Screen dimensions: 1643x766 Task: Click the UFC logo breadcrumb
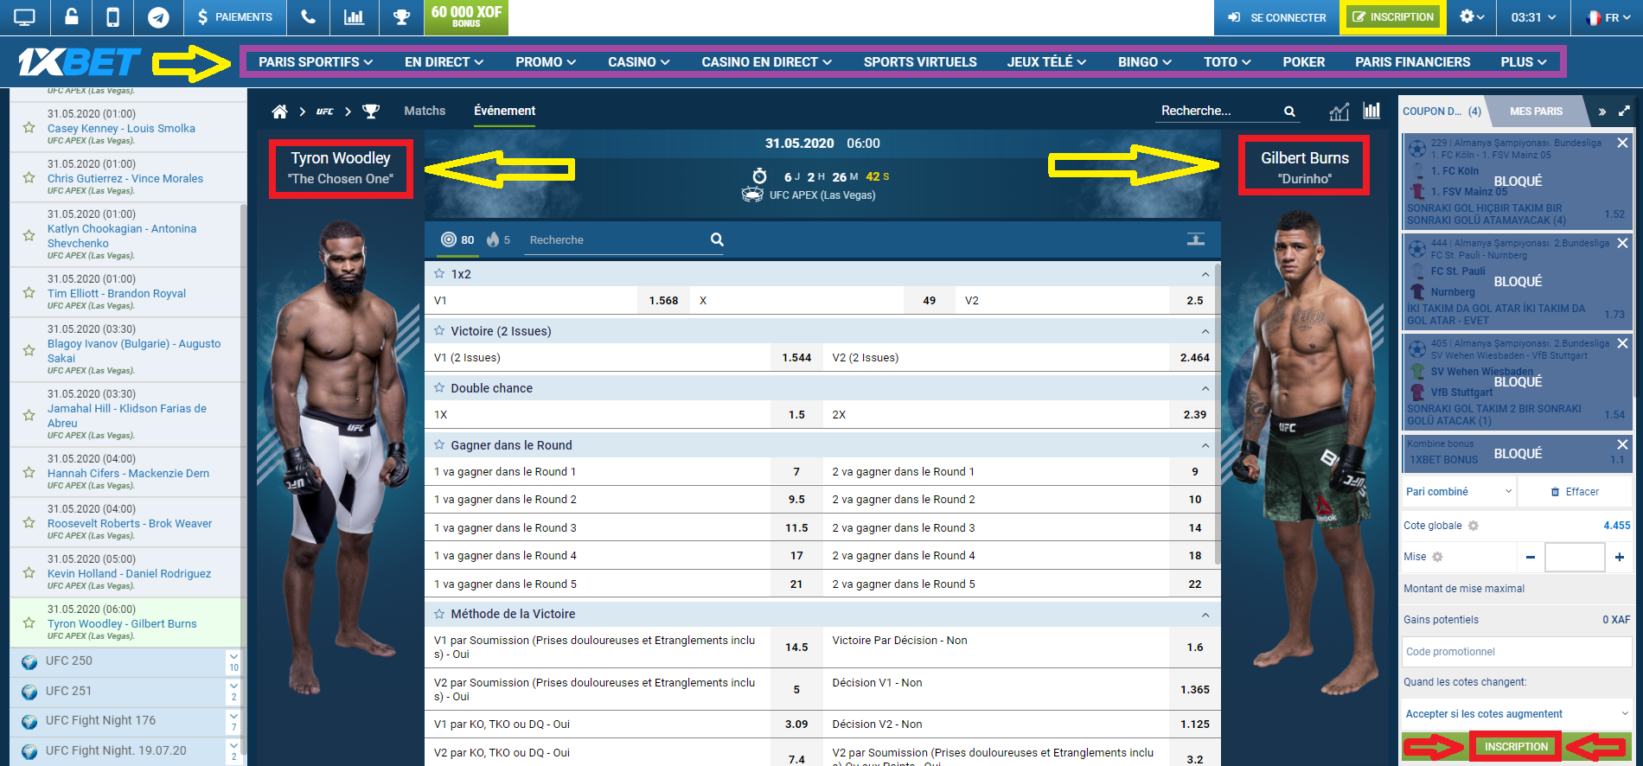pyautogui.click(x=324, y=112)
